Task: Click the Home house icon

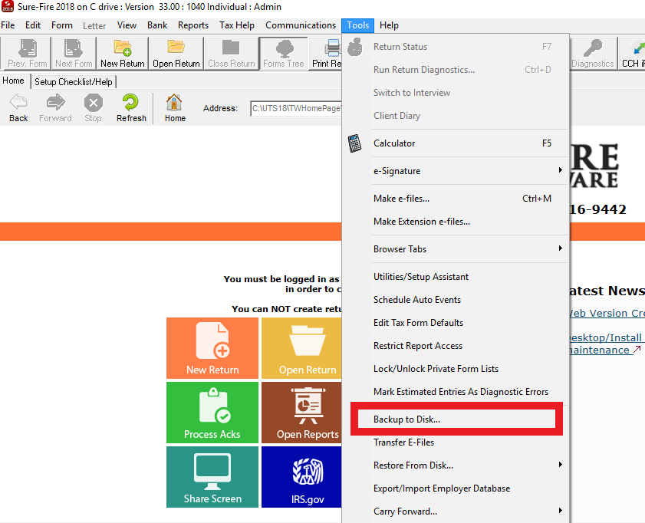Action: (x=174, y=103)
